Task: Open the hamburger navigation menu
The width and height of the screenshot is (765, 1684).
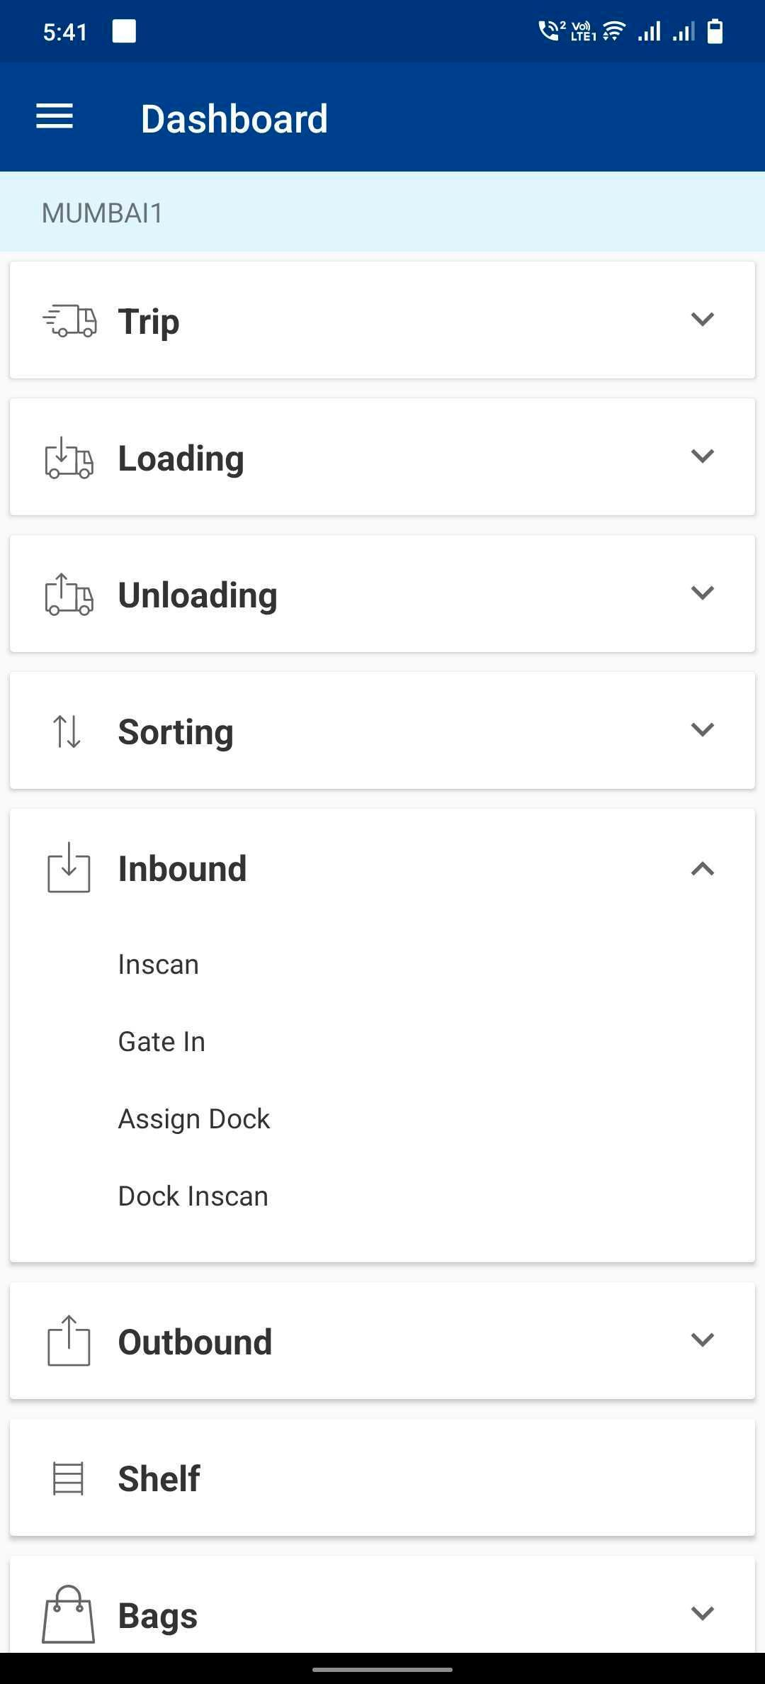Action: [55, 117]
